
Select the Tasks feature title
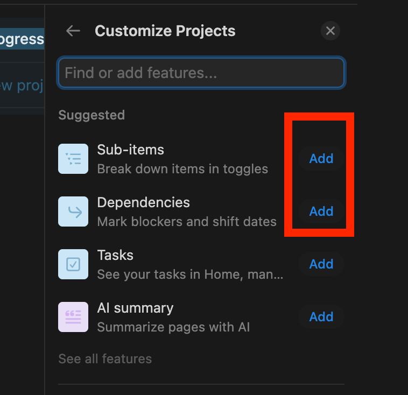[115, 255]
